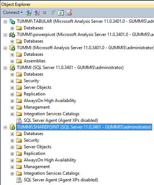
Task: Open the Connect dropdown menu
Action: tap(13, 12)
